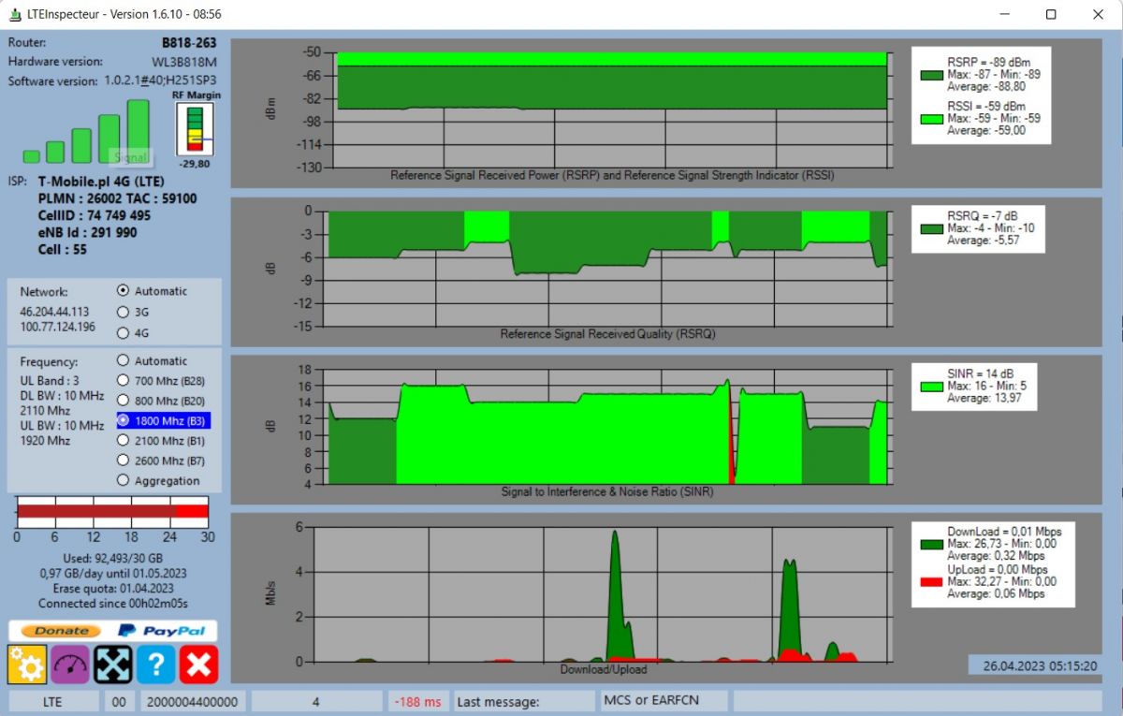Click the PayPal Donate button
Image resolution: width=1123 pixels, height=716 pixels.
point(113,631)
